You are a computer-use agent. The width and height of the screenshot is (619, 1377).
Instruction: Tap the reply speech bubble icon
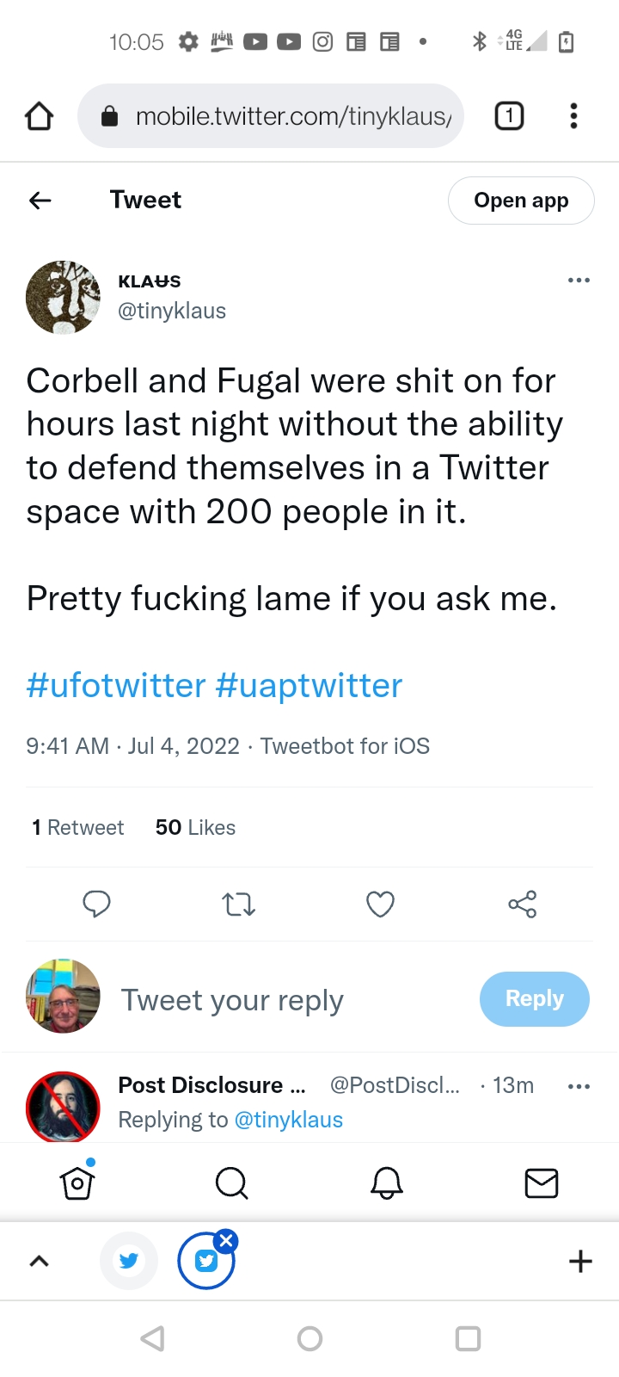(96, 904)
